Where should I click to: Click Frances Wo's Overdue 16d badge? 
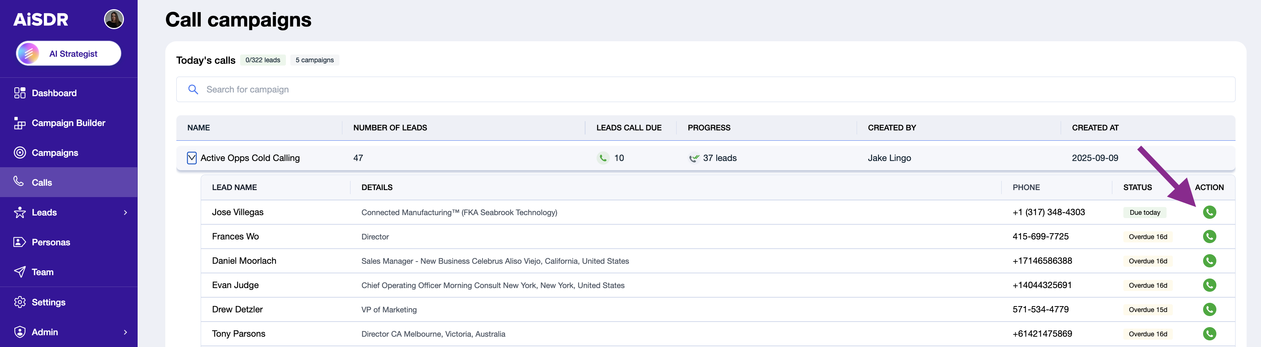(x=1148, y=236)
